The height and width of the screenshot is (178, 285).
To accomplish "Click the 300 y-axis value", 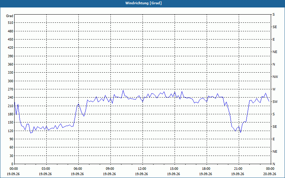I will click(10, 81).
